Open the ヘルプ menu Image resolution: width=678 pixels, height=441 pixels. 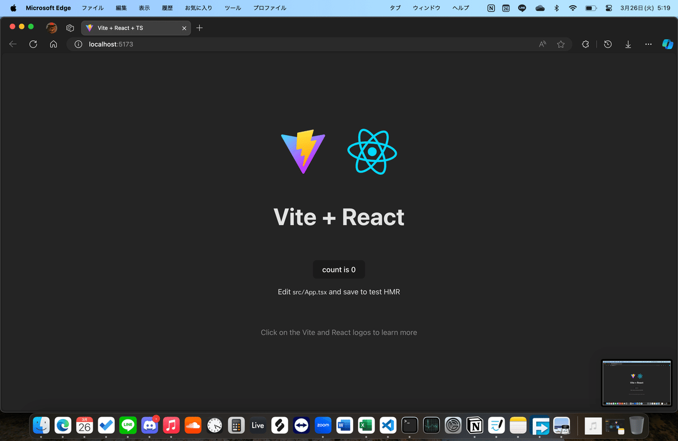461,8
